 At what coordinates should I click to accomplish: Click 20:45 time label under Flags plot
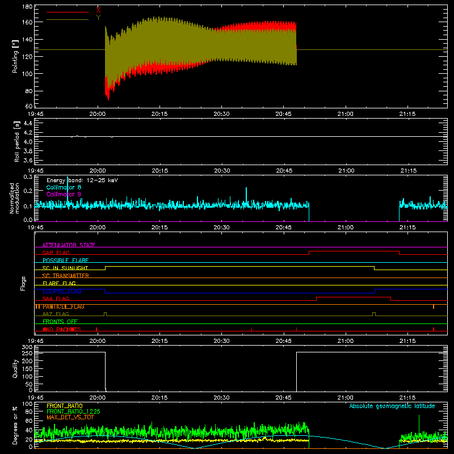coord(283,341)
